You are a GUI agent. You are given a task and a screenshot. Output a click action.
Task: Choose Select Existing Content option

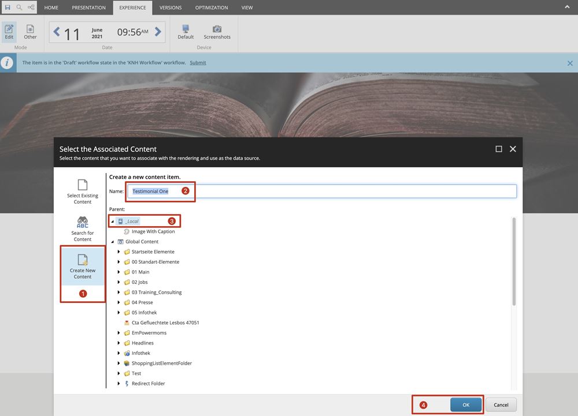click(83, 192)
